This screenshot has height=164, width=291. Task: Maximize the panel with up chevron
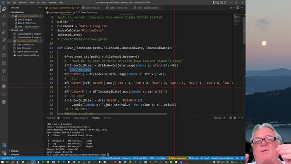[239, 118]
